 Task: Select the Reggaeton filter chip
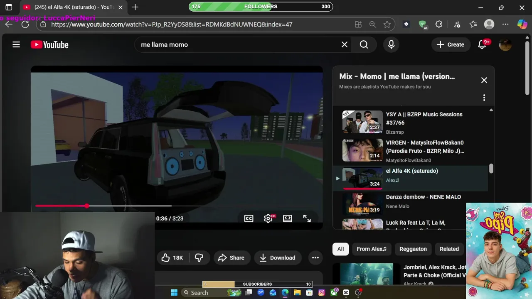coord(413,249)
